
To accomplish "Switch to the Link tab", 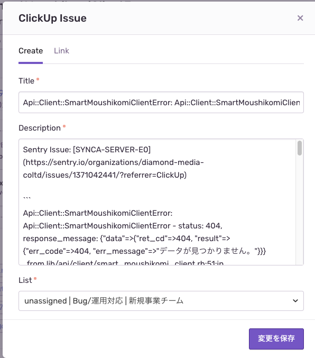I will [61, 51].
